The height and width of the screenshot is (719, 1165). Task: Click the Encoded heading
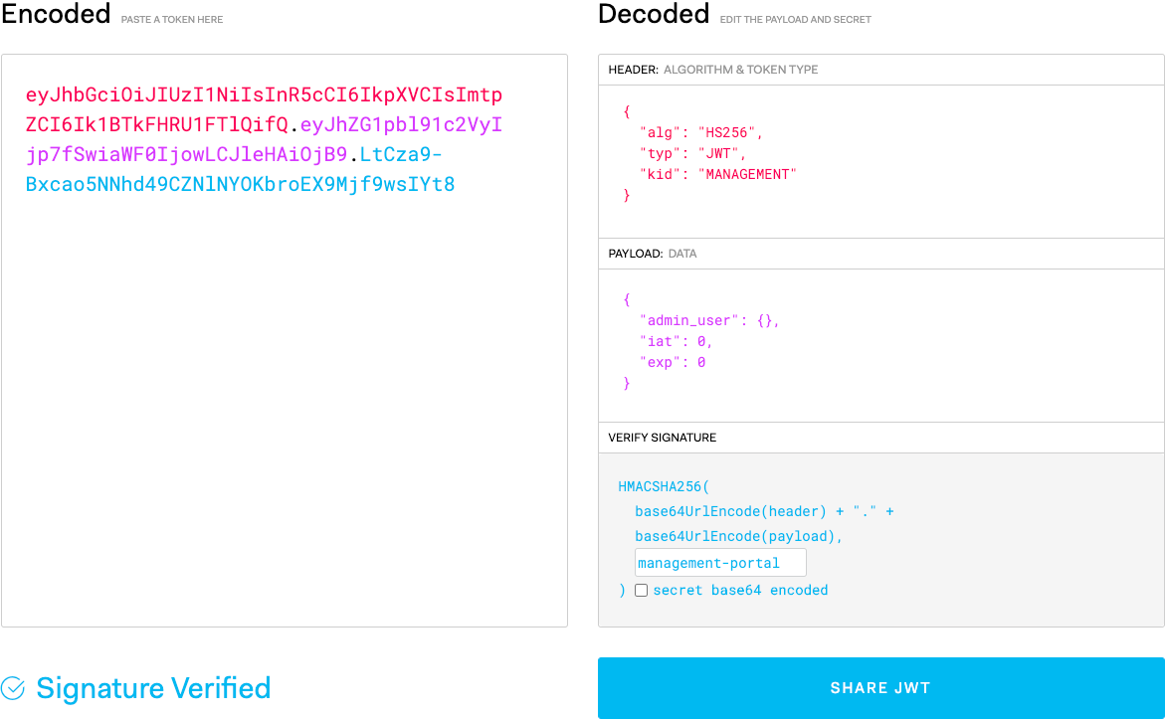pos(56,14)
